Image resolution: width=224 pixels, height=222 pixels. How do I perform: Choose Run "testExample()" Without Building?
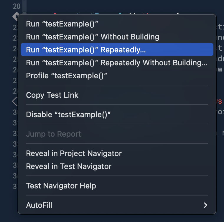[x=117, y=37]
